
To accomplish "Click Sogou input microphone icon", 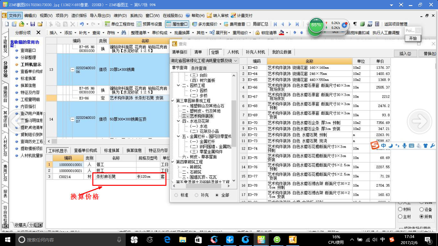I will (x=405, y=146).
